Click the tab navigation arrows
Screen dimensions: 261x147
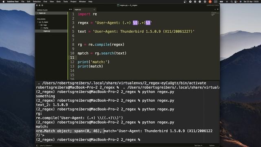tap(70, 9)
